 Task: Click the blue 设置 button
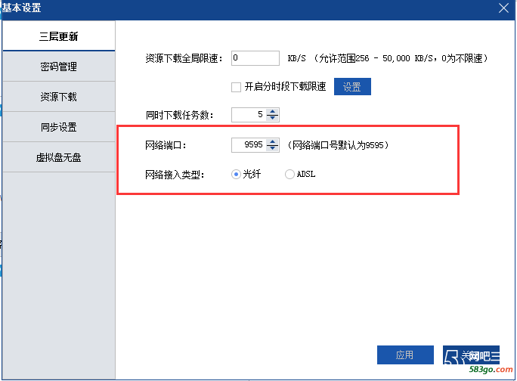click(x=352, y=87)
